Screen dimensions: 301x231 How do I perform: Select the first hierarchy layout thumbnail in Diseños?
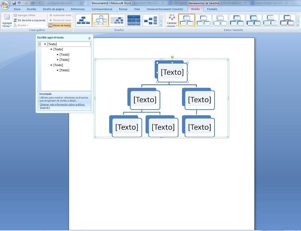(83, 20)
